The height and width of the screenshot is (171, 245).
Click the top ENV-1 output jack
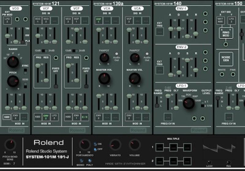205,14
